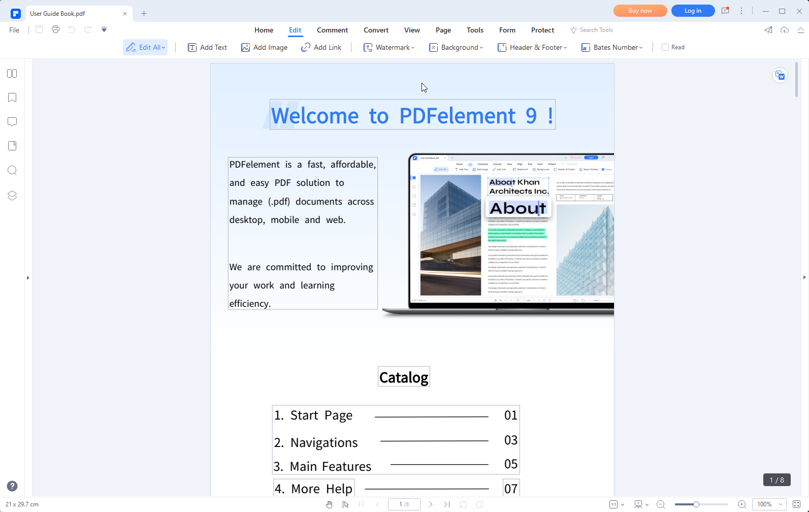The width and height of the screenshot is (809, 512).
Task: Switch to the Protect tab
Action: 542,30
